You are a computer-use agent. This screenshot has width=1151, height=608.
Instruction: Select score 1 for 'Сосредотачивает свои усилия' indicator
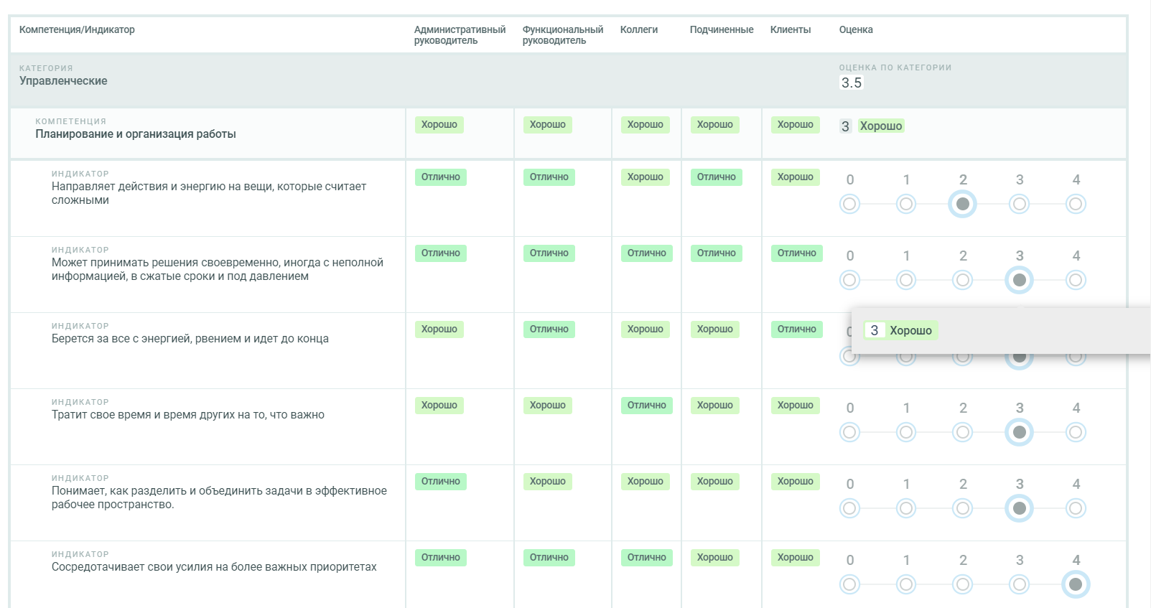[906, 584]
